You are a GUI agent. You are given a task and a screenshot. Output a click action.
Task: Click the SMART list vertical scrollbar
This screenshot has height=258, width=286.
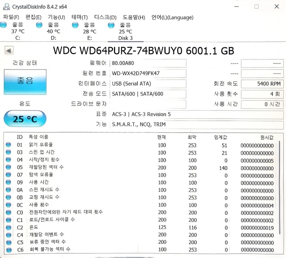coord(279,187)
